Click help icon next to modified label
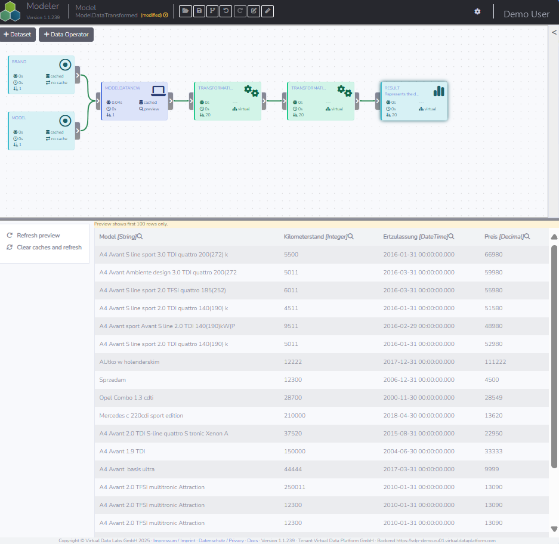 point(166,16)
